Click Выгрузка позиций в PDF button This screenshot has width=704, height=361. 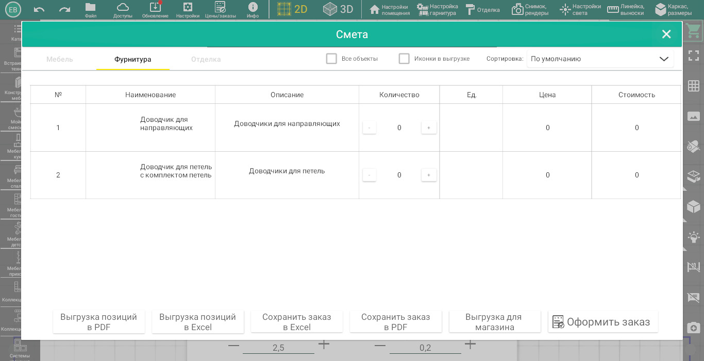[98, 322]
